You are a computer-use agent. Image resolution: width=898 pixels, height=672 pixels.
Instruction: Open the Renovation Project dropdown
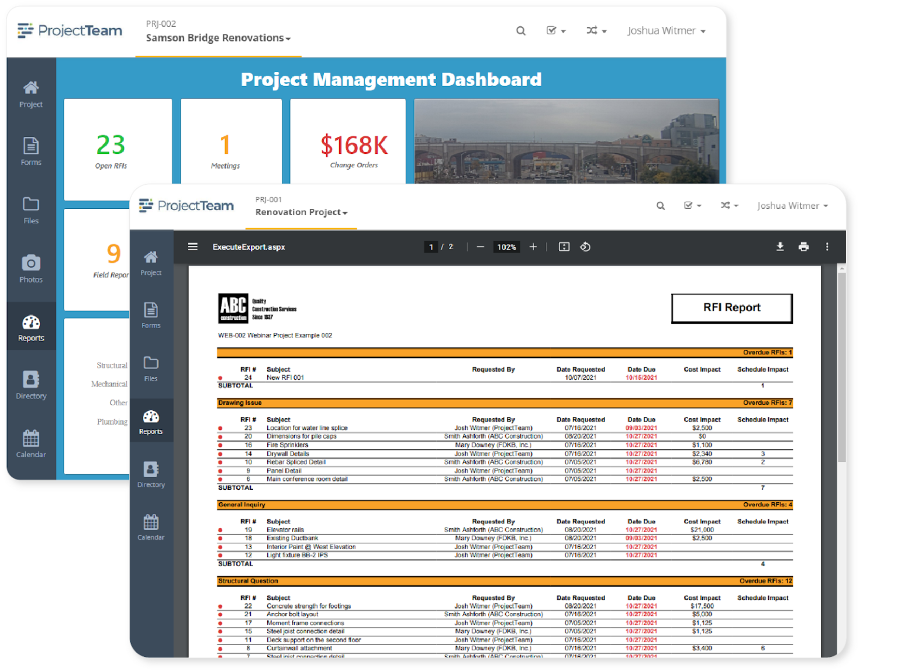[300, 212]
